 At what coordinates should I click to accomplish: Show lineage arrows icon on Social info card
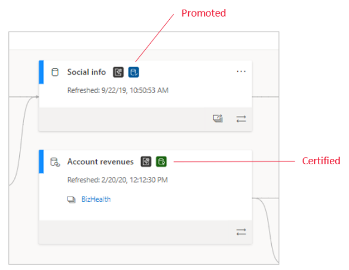[241, 119]
